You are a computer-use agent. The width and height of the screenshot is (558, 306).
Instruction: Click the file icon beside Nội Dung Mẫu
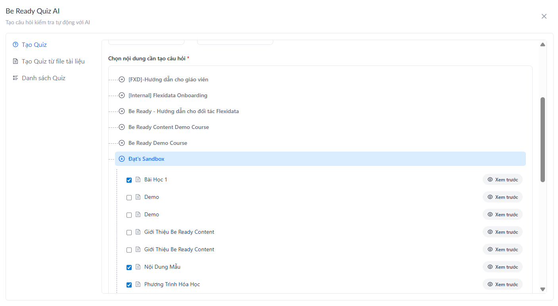click(138, 267)
